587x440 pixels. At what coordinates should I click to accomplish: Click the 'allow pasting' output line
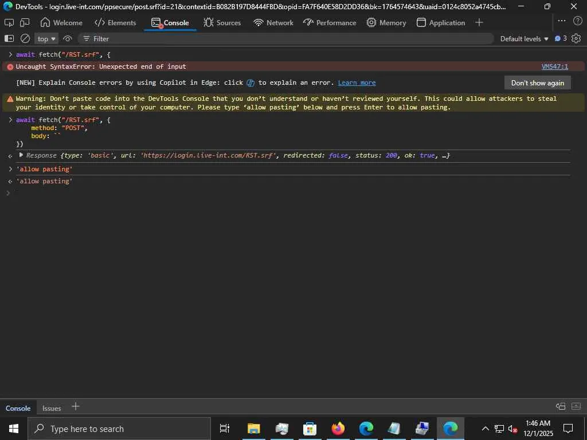click(x=44, y=181)
